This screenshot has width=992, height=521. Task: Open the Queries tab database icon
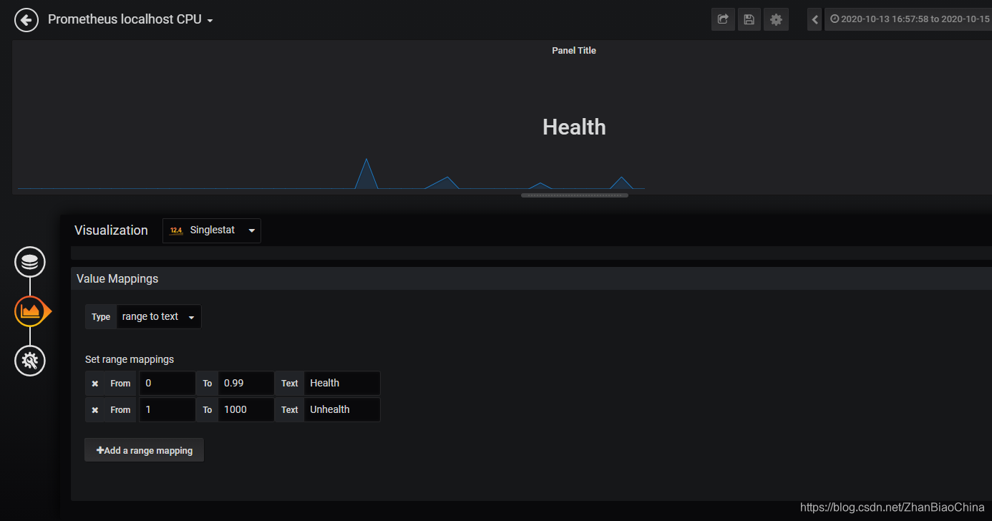(x=30, y=262)
